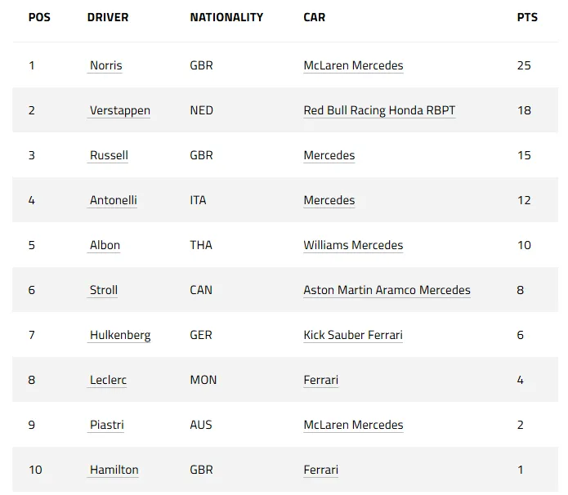
Task: Open Verstappen driver page
Action: click(120, 110)
